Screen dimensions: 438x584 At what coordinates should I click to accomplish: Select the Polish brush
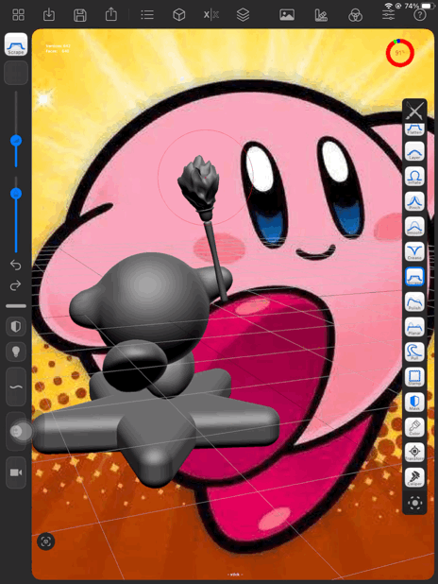click(x=414, y=301)
